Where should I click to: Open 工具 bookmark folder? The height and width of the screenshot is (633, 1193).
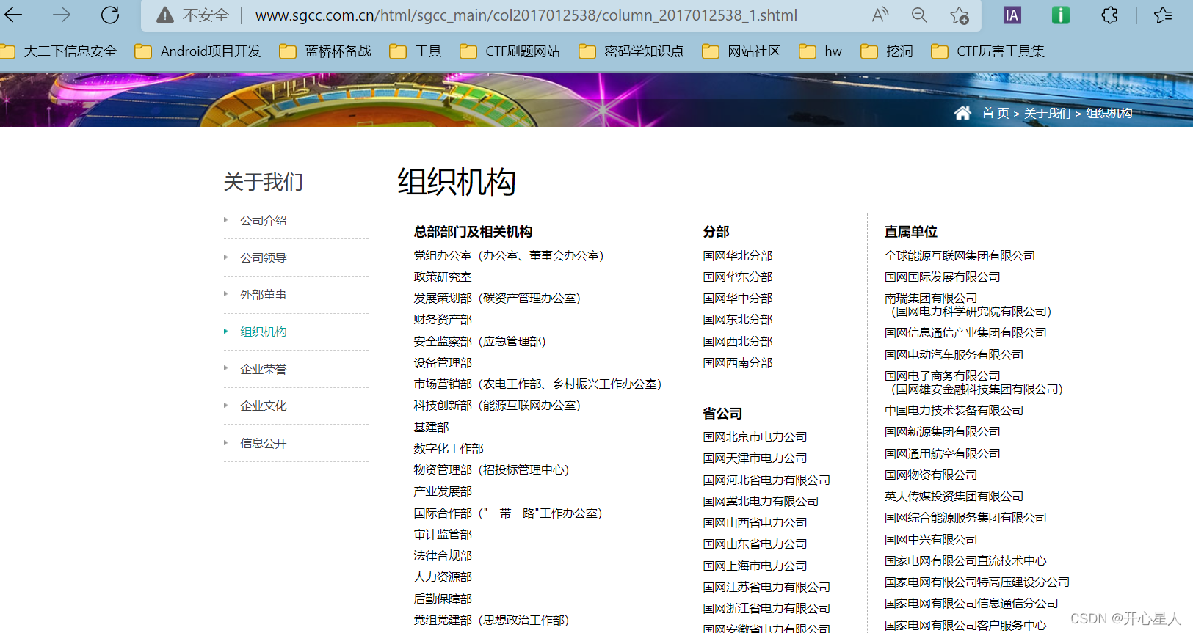tap(416, 51)
